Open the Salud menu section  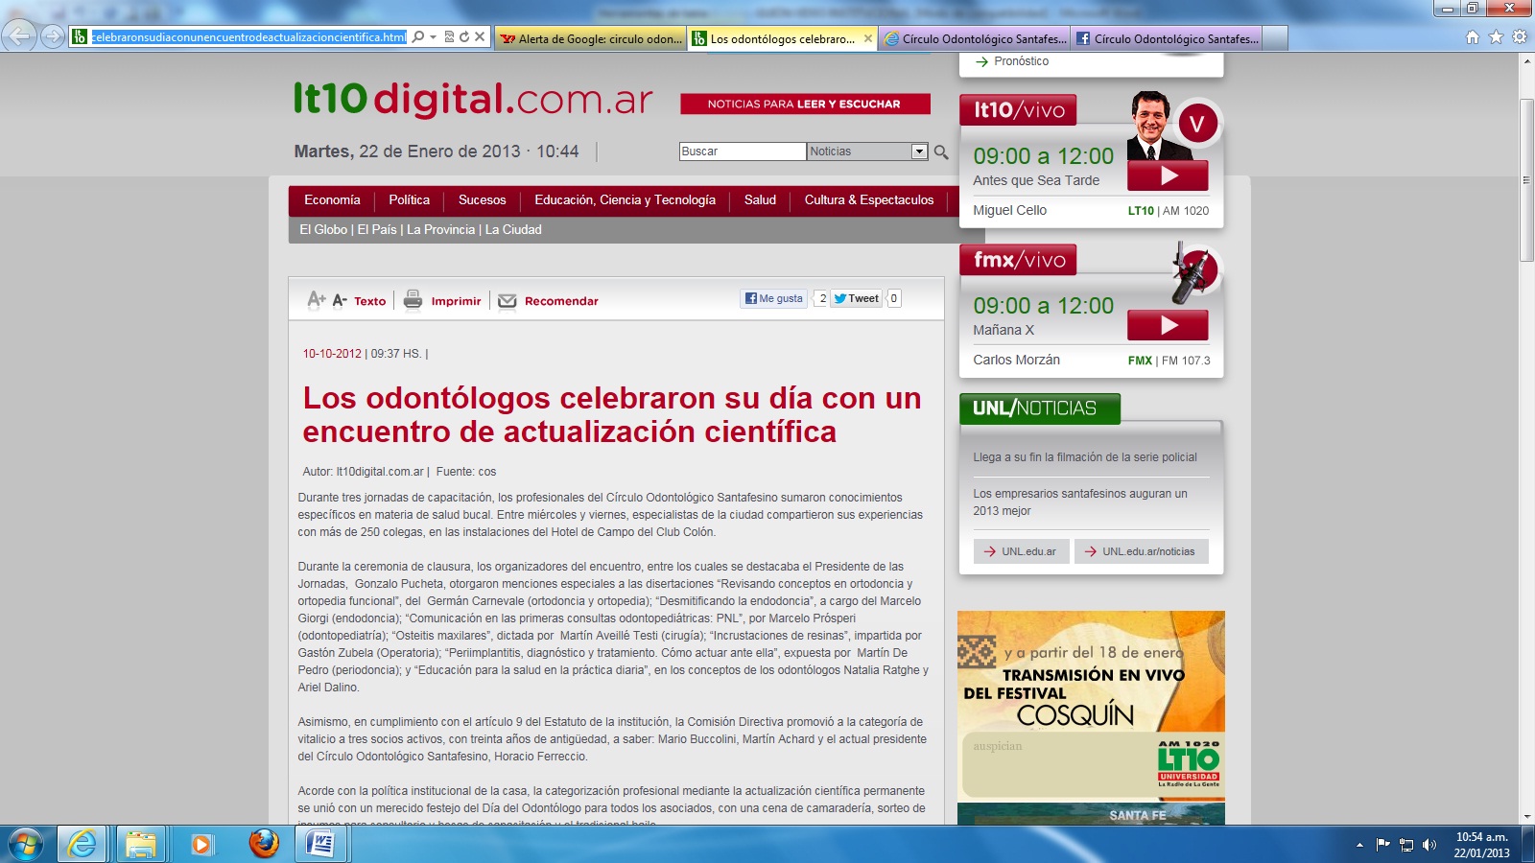coord(760,200)
